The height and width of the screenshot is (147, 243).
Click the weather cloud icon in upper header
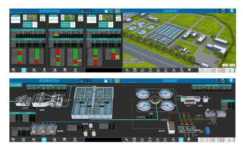click(106, 11)
